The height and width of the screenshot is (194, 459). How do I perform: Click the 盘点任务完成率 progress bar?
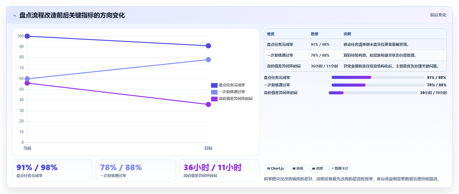[378, 77]
